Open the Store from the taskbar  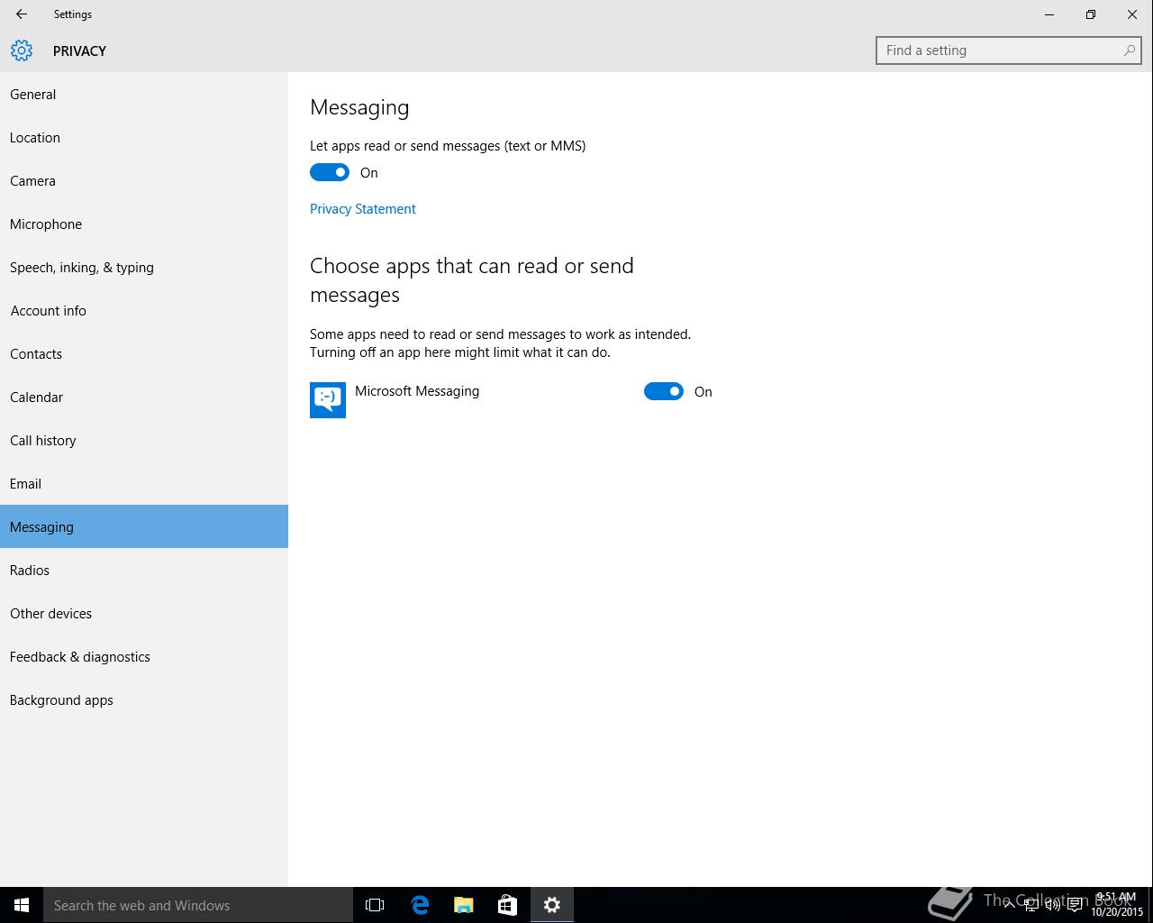507,905
